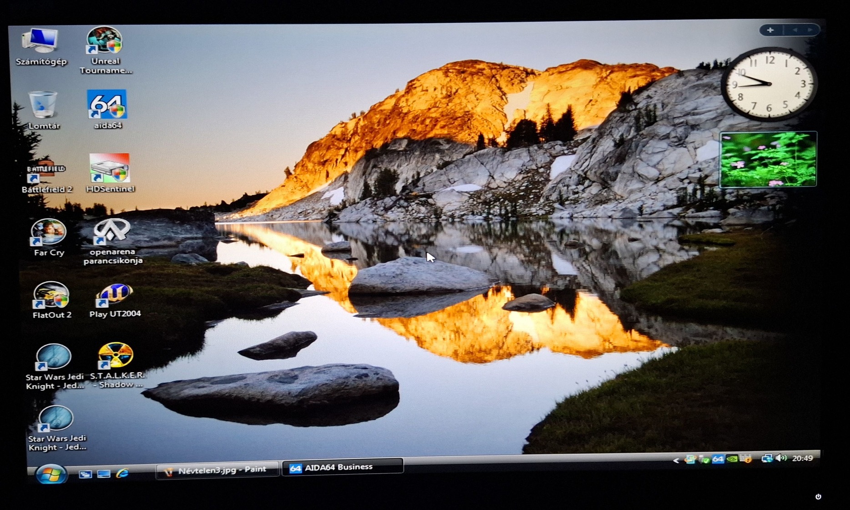Click the tray icon with the green check mark
The height and width of the screenshot is (510, 850).
pos(704,460)
